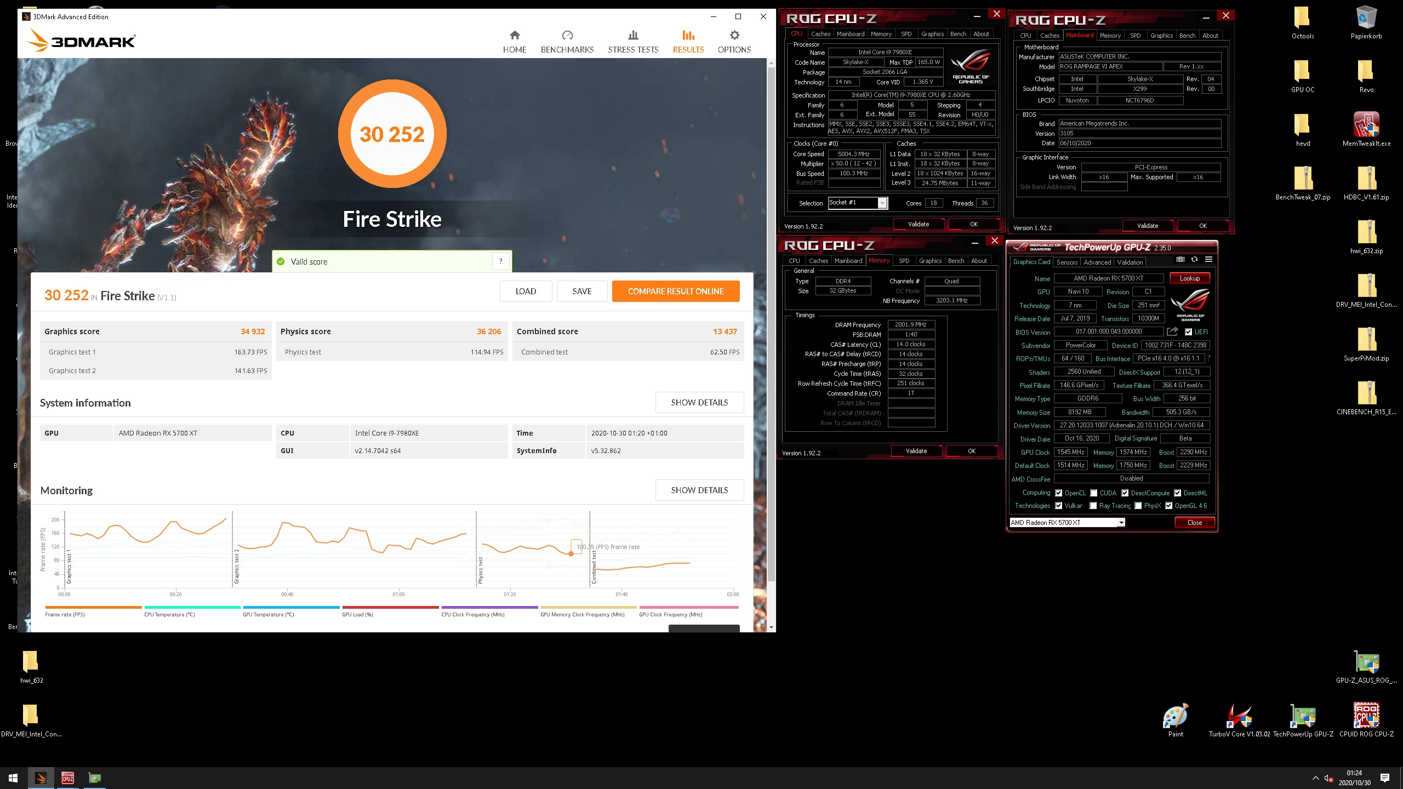Image resolution: width=1403 pixels, height=789 pixels.
Task: Toggle Vulkan checkbox in GPU-Z
Action: tap(1059, 506)
